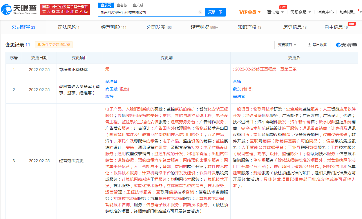The height and width of the screenshot is (219, 362).
Task: Go to the 公司发展 tab
Action: point(159,27)
